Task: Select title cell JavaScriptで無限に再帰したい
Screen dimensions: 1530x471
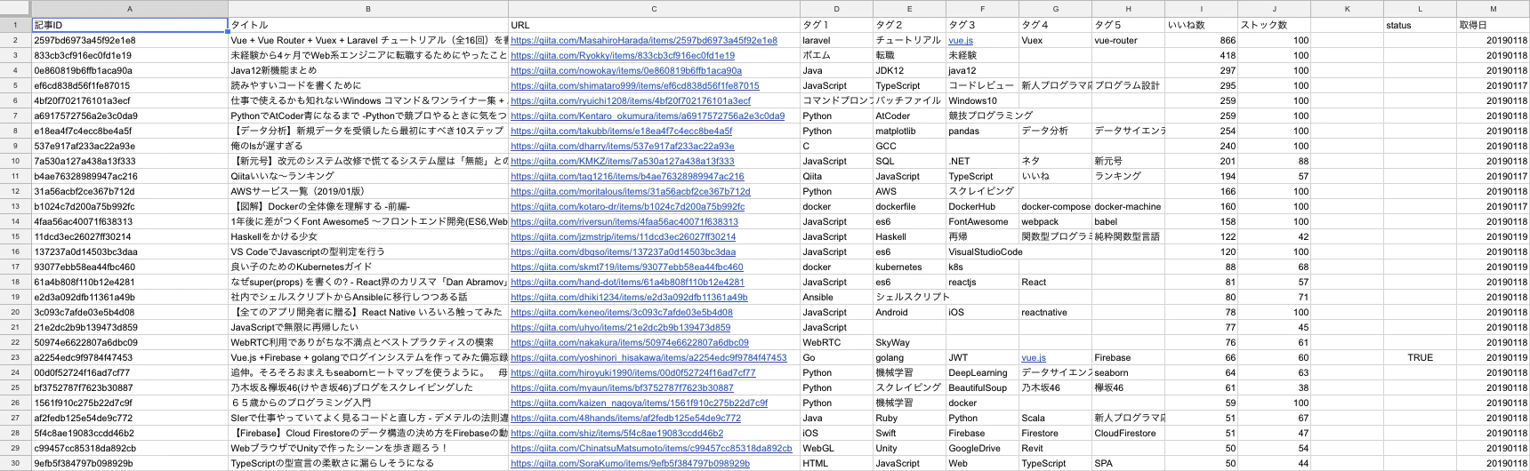Action: coord(368,327)
